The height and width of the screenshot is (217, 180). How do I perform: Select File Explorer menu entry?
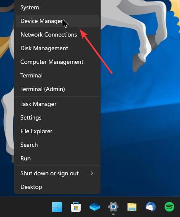coord(57,131)
